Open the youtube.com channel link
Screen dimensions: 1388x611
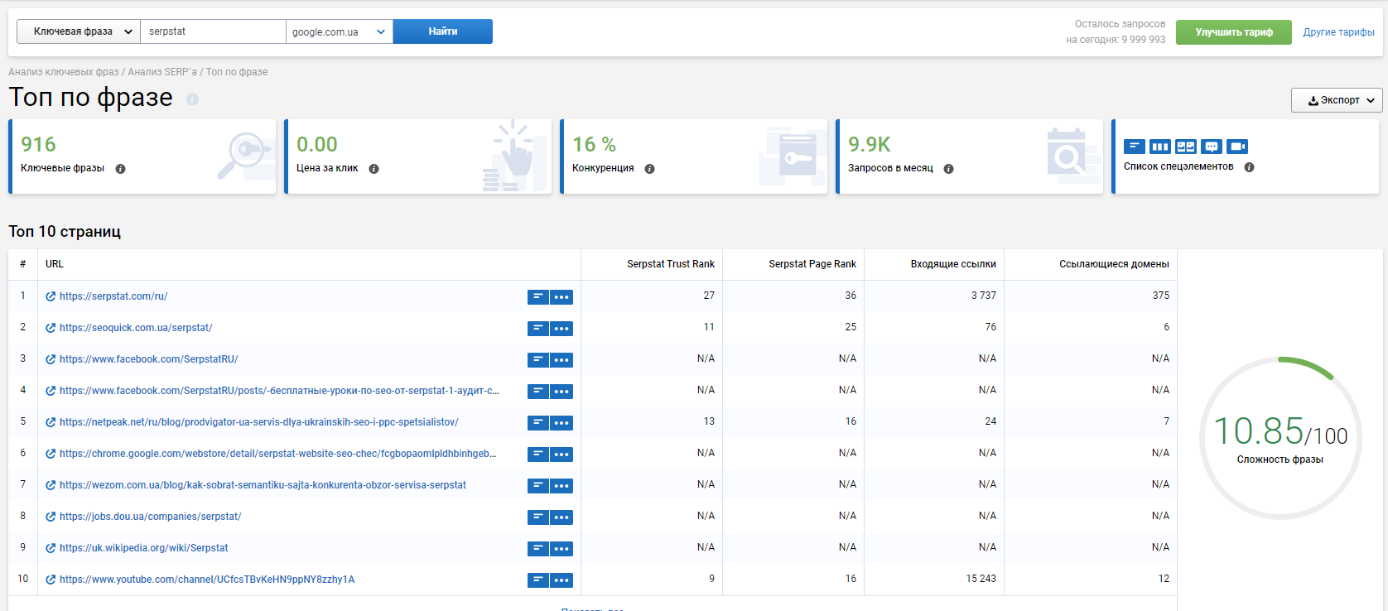point(207,580)
